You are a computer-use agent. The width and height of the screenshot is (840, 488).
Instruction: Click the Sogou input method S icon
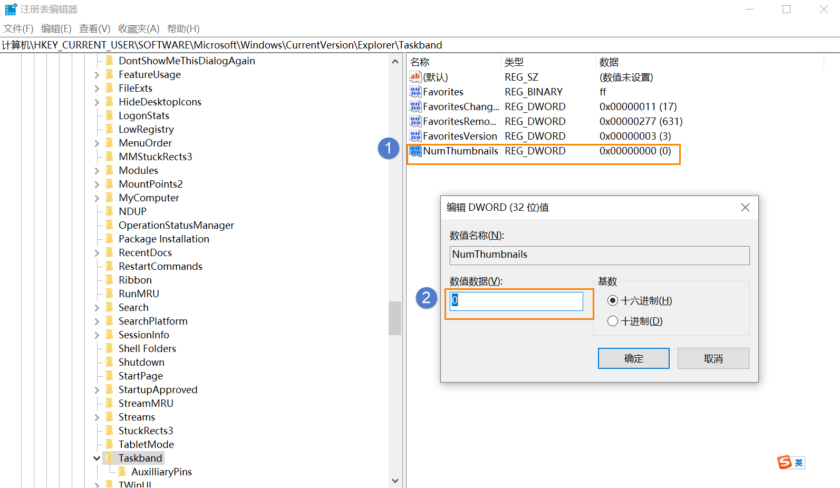point(785,462)
